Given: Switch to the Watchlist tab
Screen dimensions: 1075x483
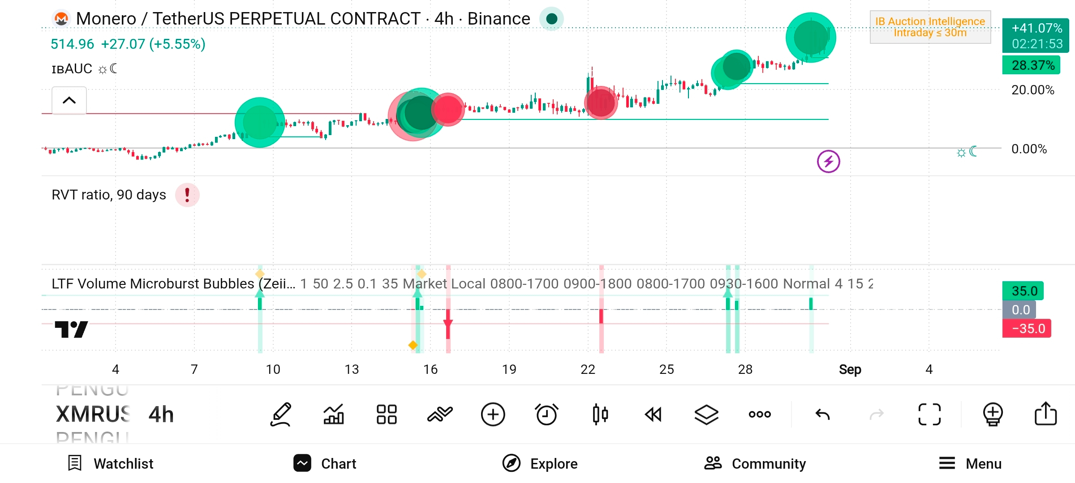Looking at the screenshot, I should pyautogui.click(x=110, y=464).
